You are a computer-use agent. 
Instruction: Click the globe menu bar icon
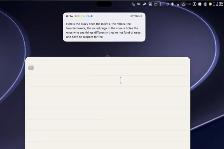pyautogui.click(x=205, y=4)
